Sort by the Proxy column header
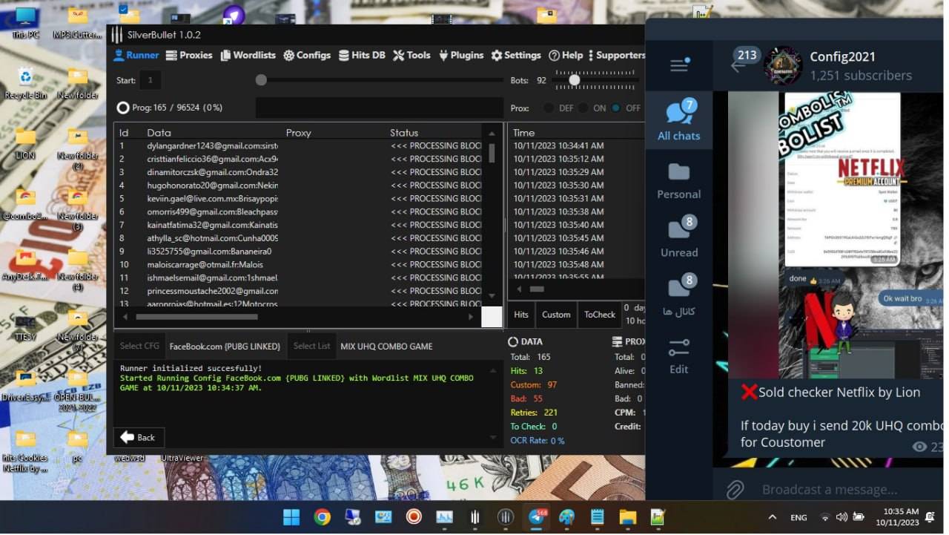Viewport: 949px width, 535px height. (x=298, y=133)
